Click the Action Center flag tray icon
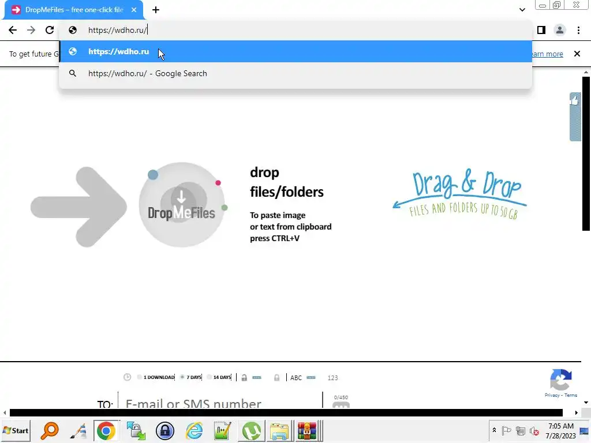The width and height of the screenshot is (591, 443). coord(506,430)
